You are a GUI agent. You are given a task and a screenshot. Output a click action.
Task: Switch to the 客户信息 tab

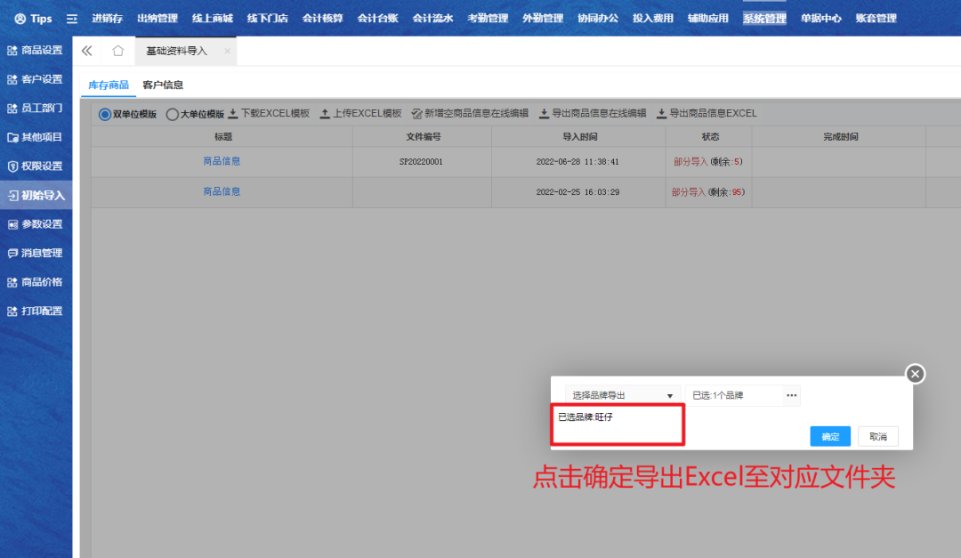coord(163,85)
